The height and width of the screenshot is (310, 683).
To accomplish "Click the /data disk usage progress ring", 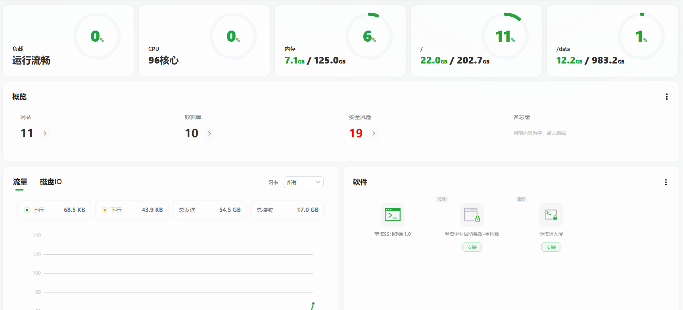I will pos(641,36).
